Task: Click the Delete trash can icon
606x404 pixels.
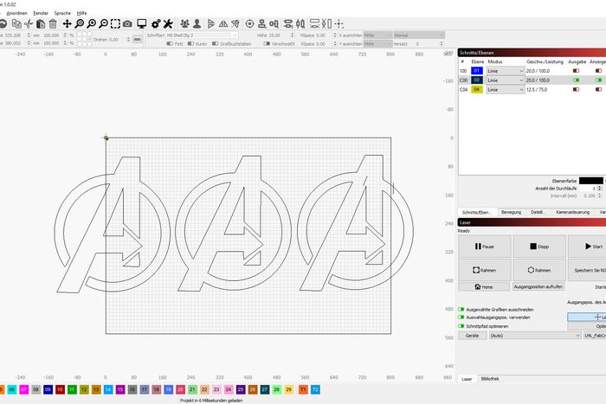Action: point(53,24)
